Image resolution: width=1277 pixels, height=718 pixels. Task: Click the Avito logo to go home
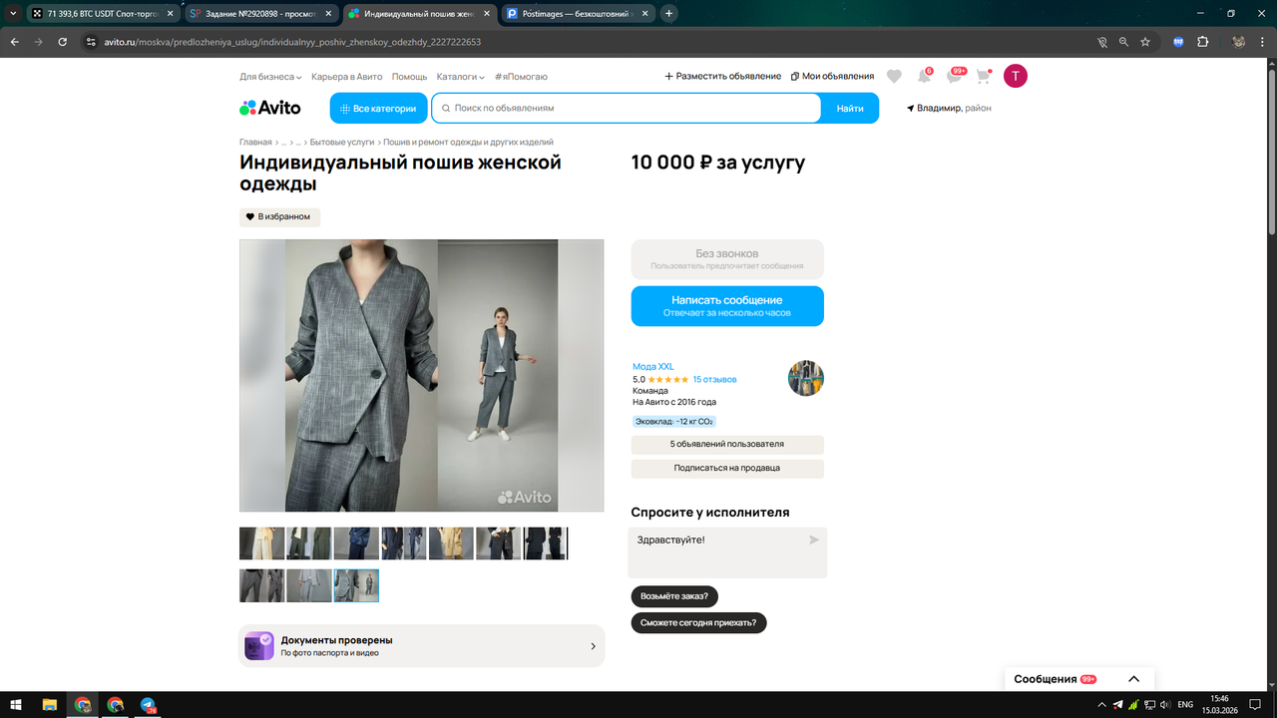[268, 108]
